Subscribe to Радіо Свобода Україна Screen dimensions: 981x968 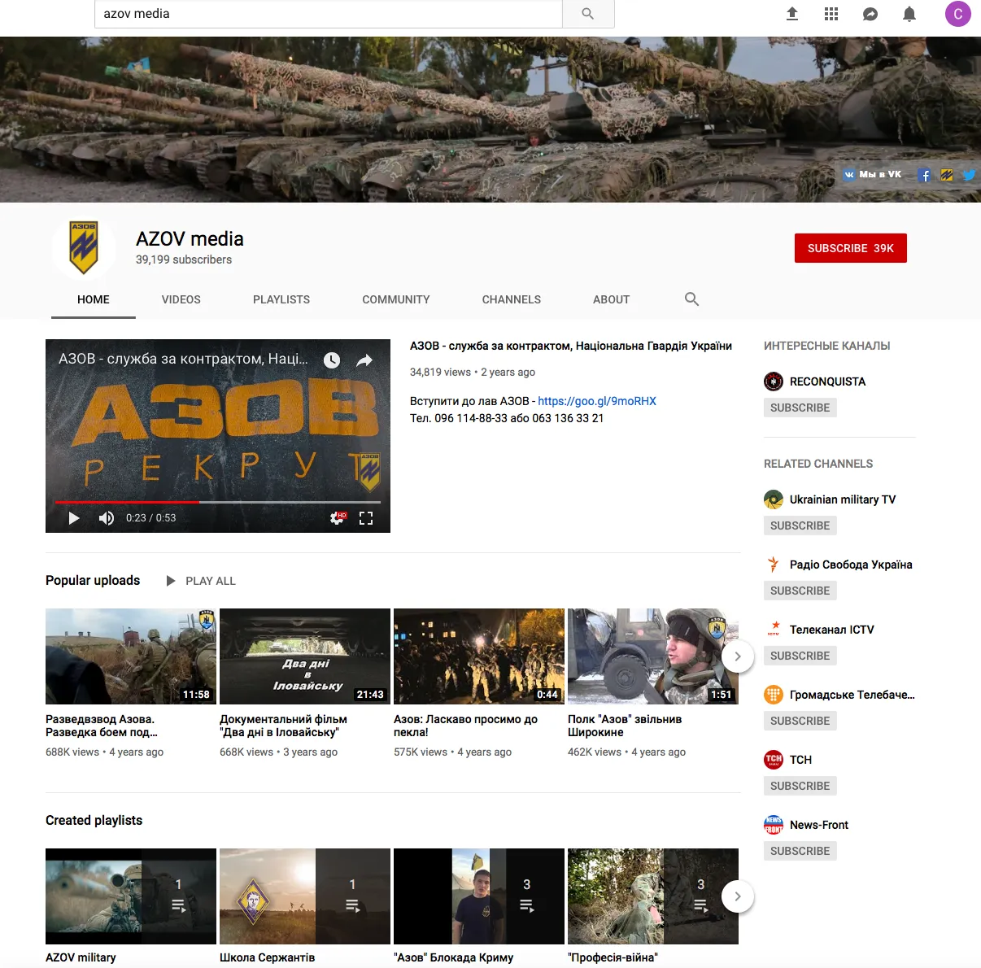click(800, 591)
